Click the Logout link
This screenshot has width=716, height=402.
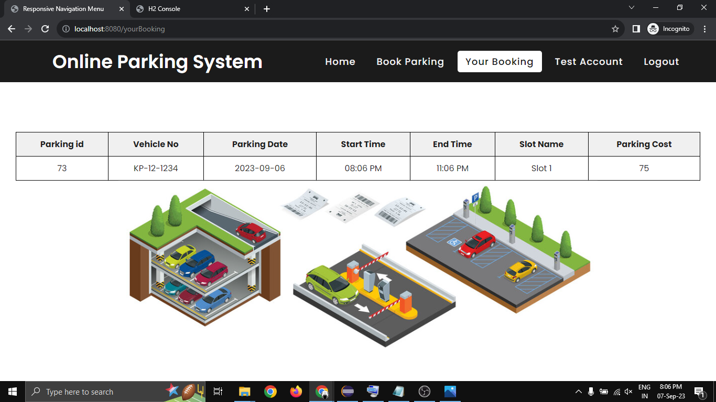coord(661,62)
